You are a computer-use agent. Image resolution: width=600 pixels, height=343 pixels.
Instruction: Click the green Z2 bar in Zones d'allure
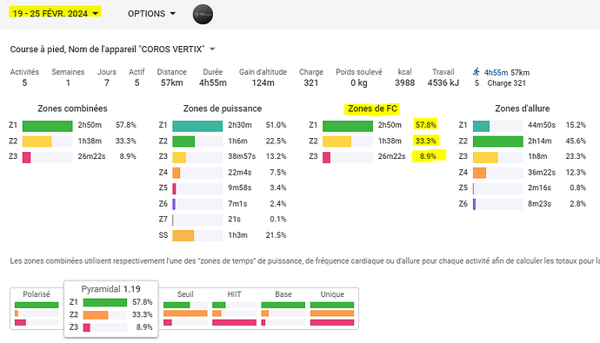click(498, 142)
